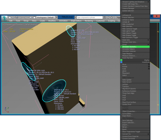The height and width of the screenshot is (140, 161).
Task: Click the New Scene icon
Action: click(10, 17)
